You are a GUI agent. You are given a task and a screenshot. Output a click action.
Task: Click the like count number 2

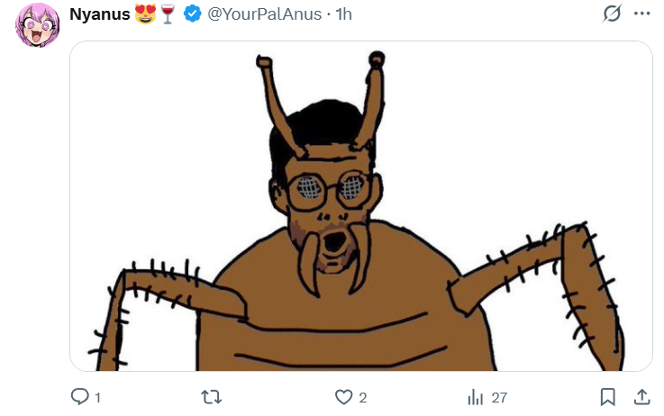coord(362,398)
